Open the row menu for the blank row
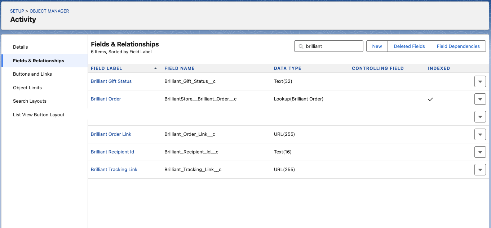The image size is (491, 228). coord(480,117)
